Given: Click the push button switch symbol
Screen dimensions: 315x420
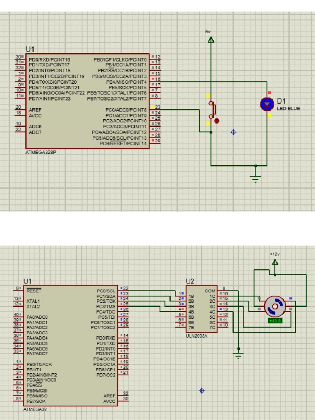Looking at the screenshot, I should pos(212,109).
